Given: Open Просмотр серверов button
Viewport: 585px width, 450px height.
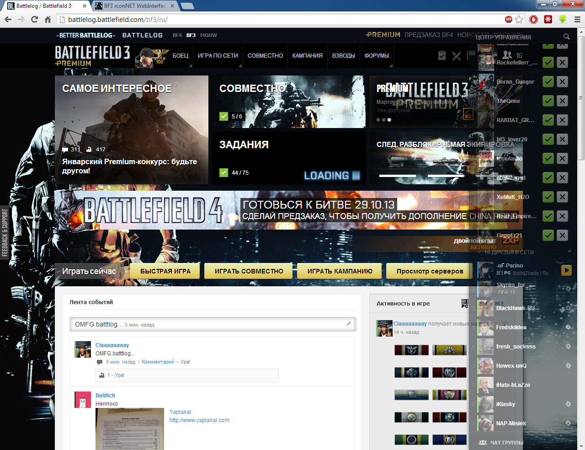Looking at the screenshot, I should coord(430,271).
